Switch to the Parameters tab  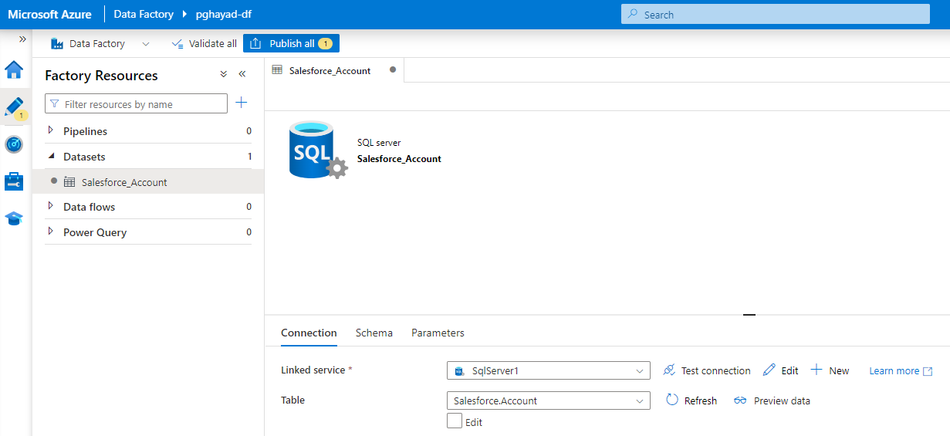[438, 333]
